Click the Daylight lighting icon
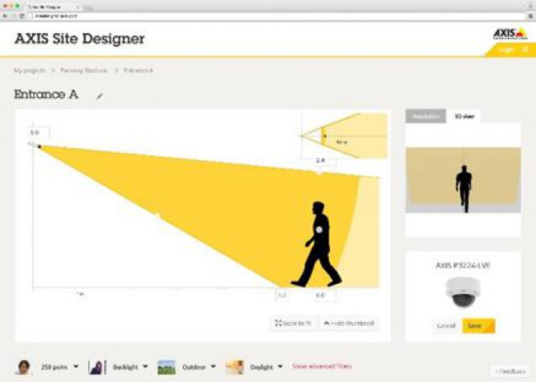The width and height of the screenshot is (536, 382). (235, 367)
